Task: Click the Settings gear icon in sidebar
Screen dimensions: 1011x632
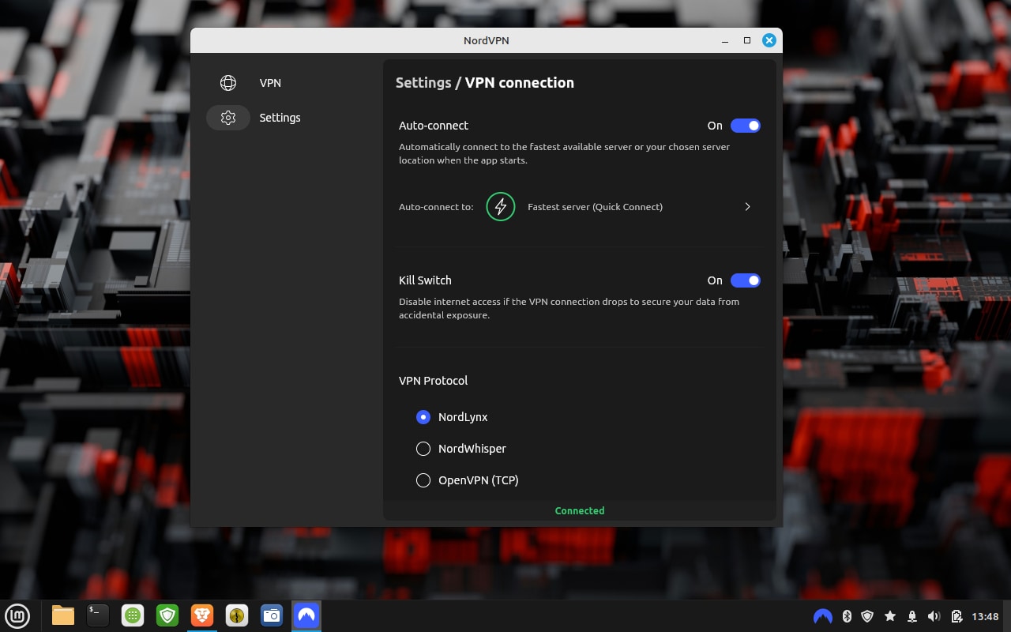Action: pyautogui.click(x=228, y=118)
